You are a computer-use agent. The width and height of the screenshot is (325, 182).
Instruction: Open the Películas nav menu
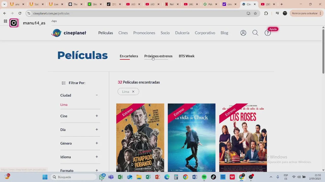pos(106,33)
